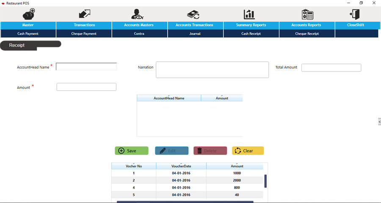Click the Total Amount field

pos(331,68)
